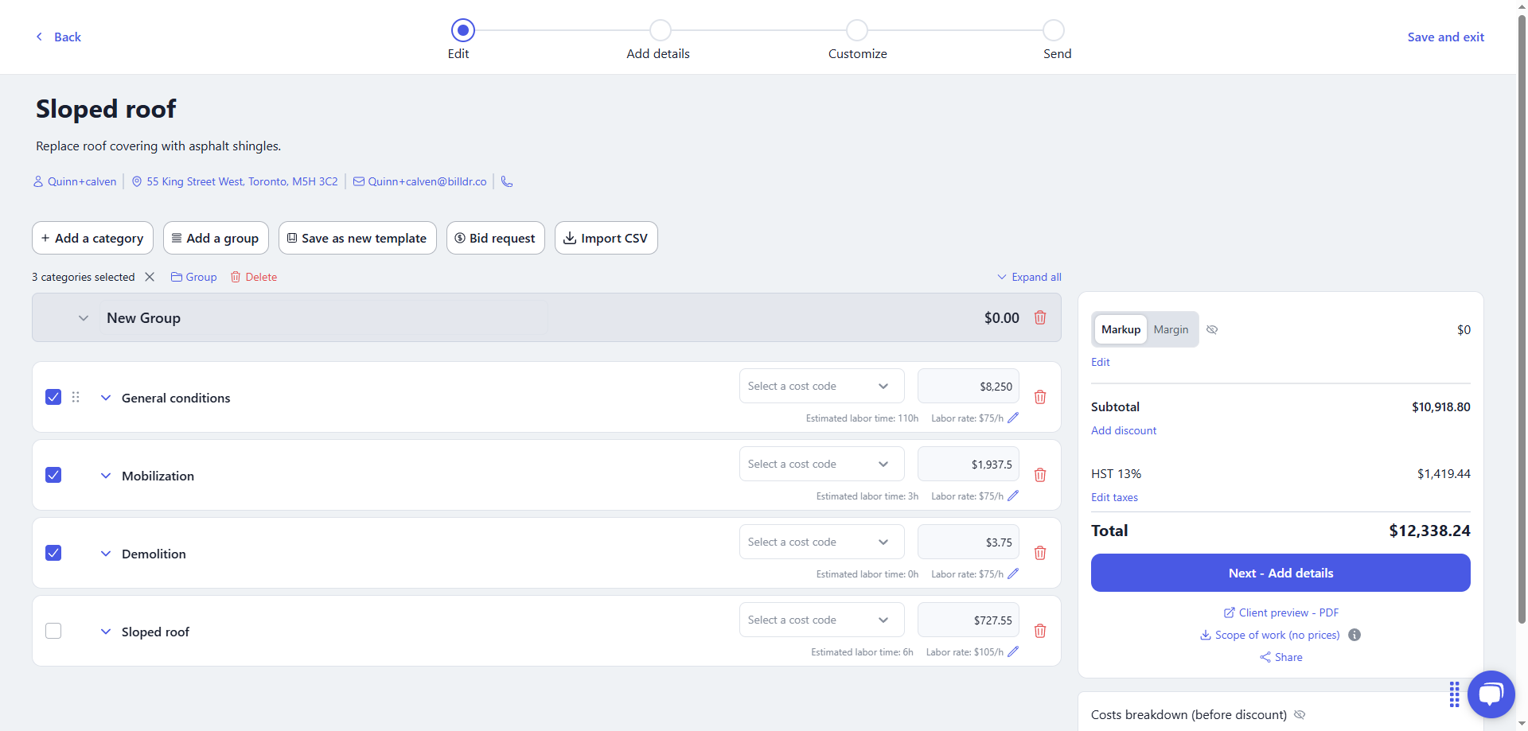Uncheck the General conditions checkbox
Viewport: 1528px width, 731px height.
coord(53,397)
